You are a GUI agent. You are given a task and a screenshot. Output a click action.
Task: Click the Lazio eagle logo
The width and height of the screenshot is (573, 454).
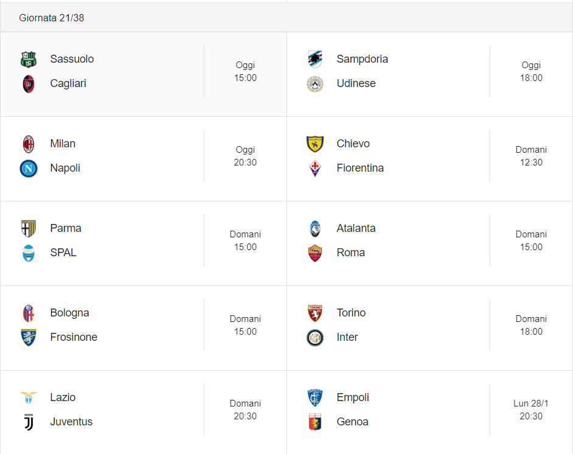click(x=29, y=398)
